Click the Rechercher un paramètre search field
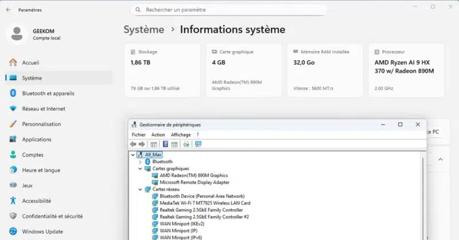 coord(229,10)
